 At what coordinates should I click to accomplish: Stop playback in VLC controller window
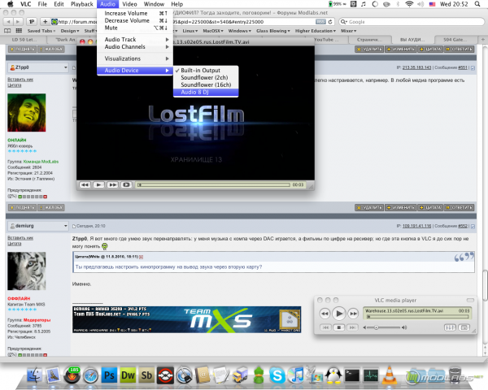(339, 327)
